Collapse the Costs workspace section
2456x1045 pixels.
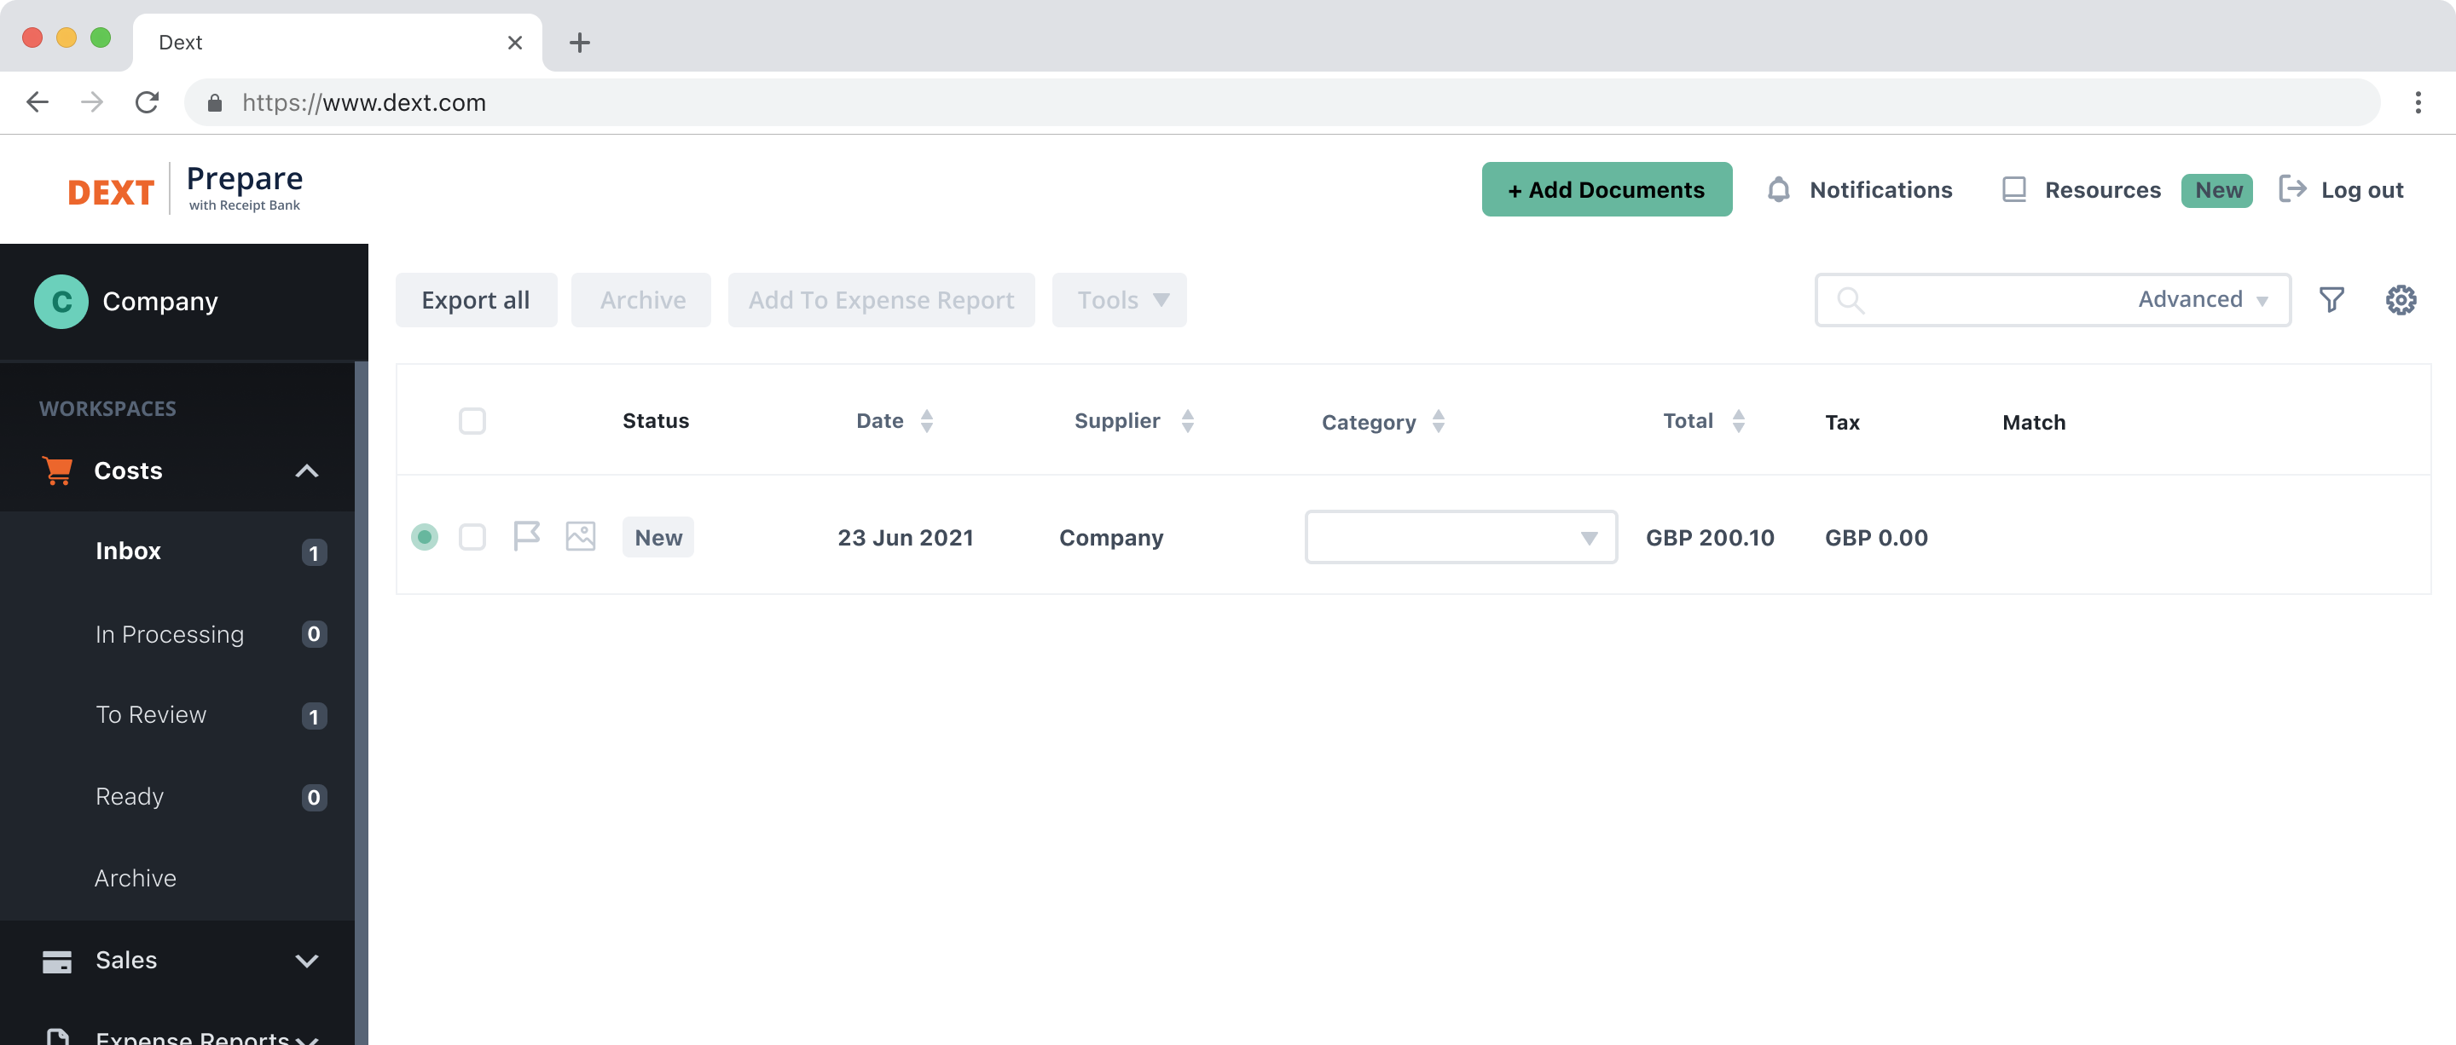pos(306,471)
